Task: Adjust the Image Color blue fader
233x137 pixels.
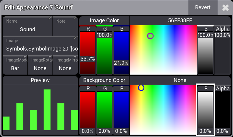Action: pyautogui.click(x=121, y=52)
